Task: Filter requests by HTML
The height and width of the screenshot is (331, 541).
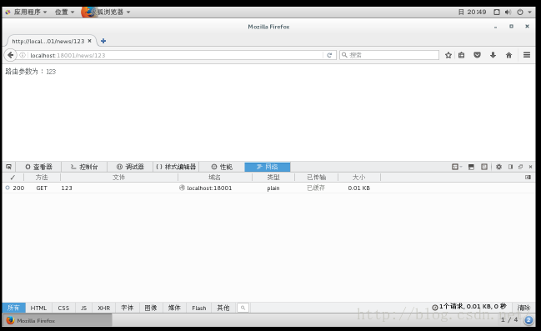Action: point(38,308)
